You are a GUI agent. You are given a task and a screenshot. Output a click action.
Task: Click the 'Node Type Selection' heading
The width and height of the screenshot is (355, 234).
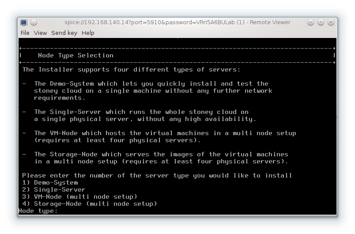tap(76, 55)
